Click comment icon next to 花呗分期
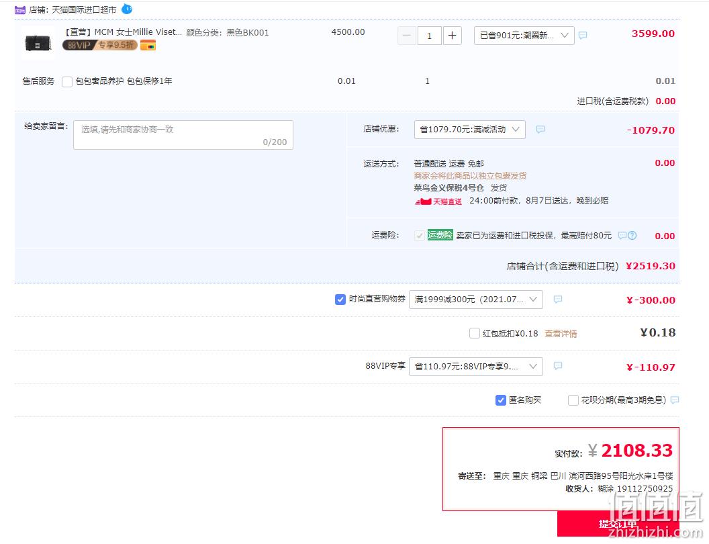This screenshot has height=544, width=709. point(675,400)
